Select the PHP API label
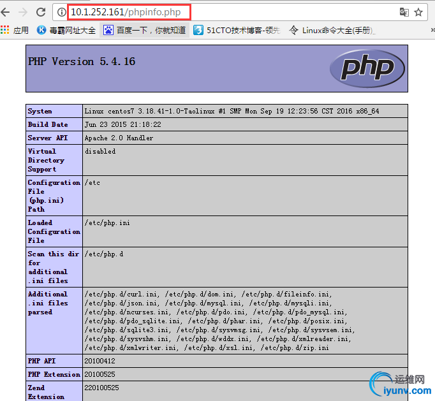435x401 pixels. point(41,361)
